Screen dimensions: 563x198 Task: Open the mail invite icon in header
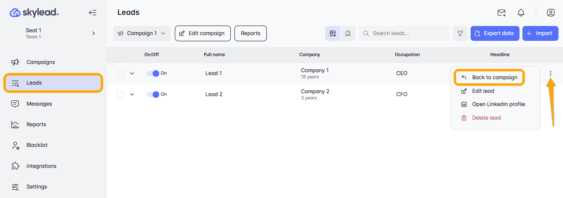(502, 13)
